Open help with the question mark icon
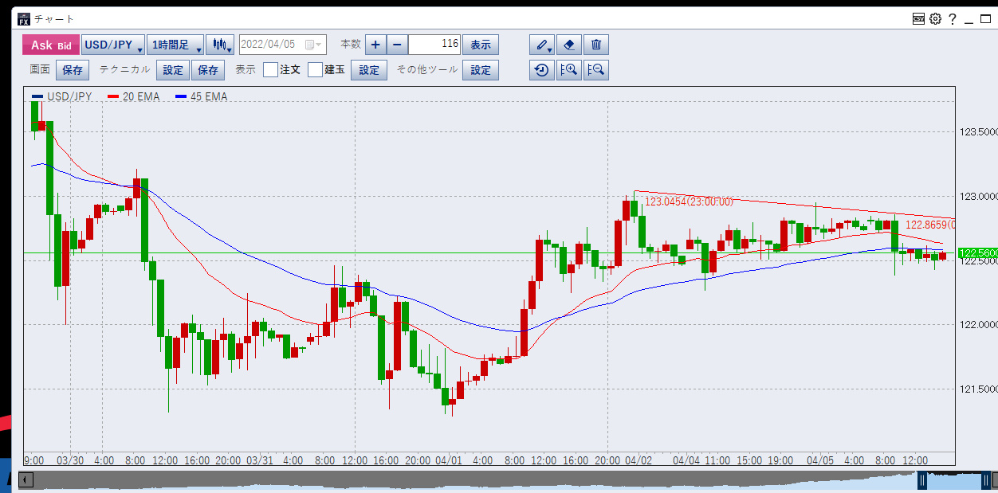998x493 pixels. click(x=952, y=18)
